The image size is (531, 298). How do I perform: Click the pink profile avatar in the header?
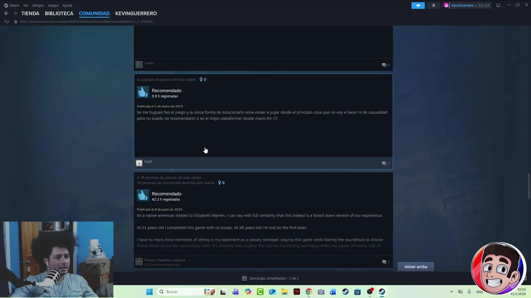446,5
